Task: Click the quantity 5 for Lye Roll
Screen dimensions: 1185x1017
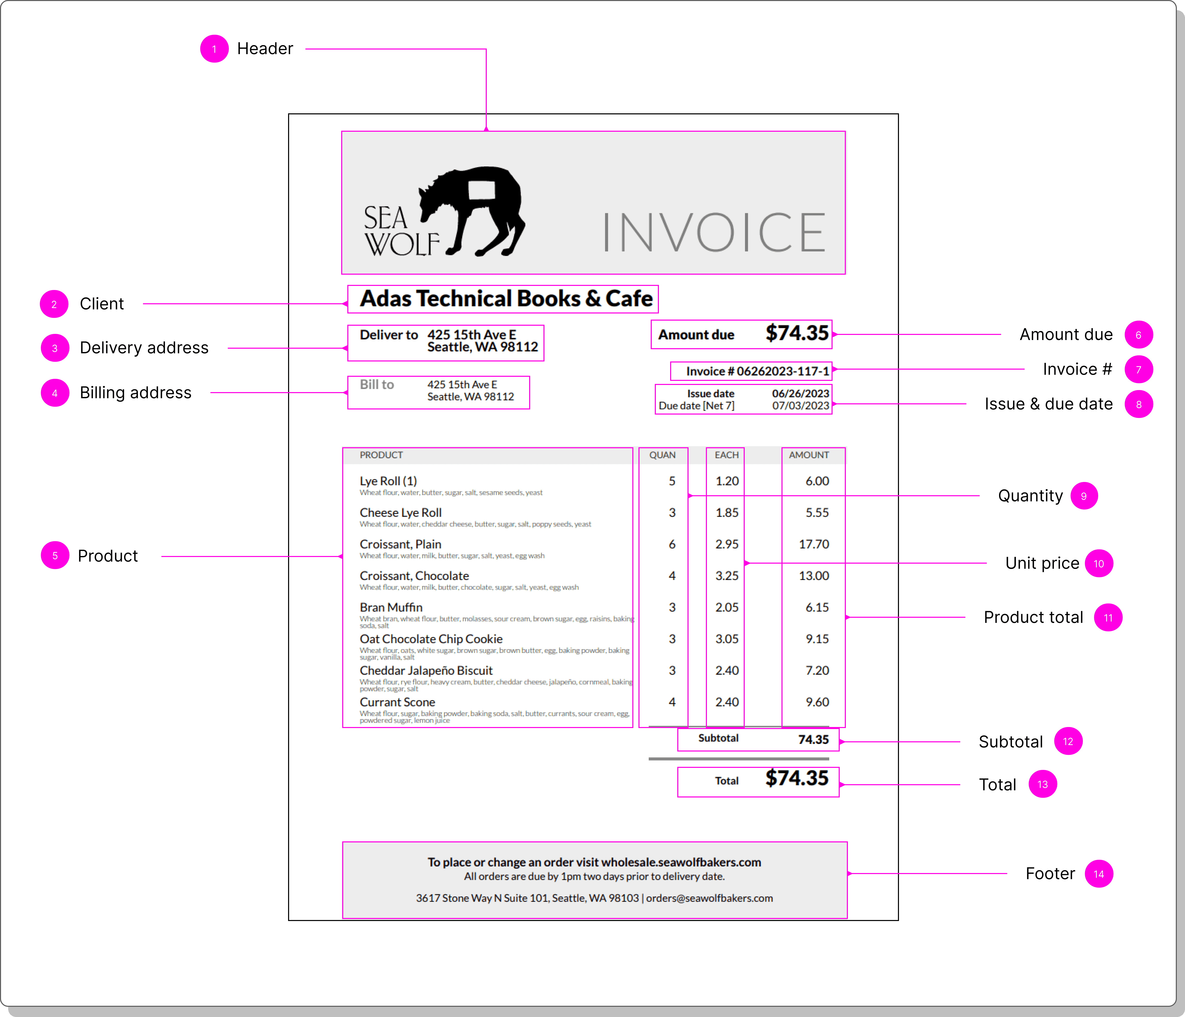Action: pyautogui.click(x=672, y=481)
